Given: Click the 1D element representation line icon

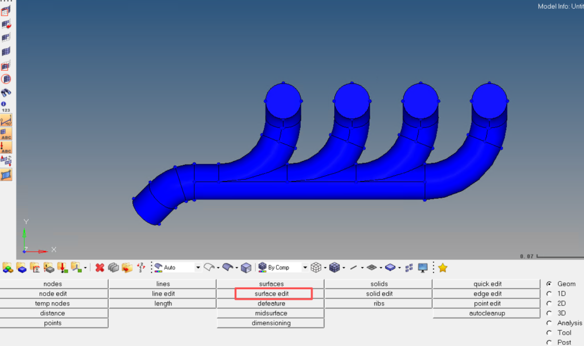Looking at the screenshot, I should click(354, 268).
